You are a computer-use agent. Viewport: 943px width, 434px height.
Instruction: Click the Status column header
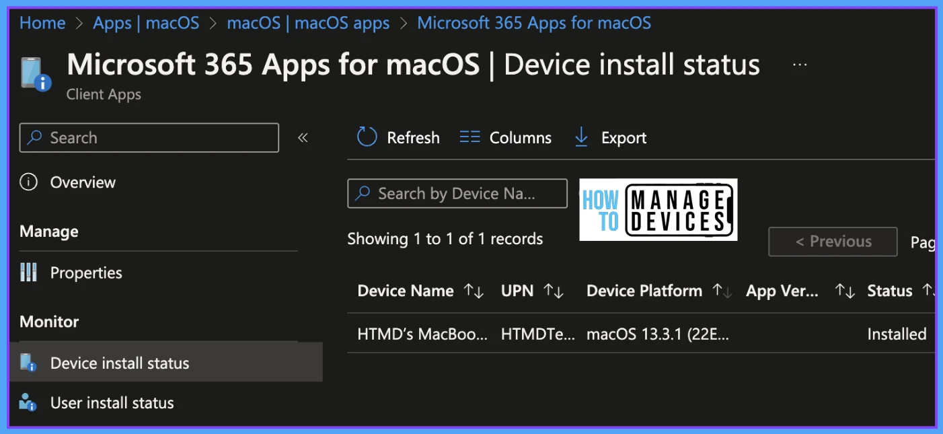[x=890, y=291]
